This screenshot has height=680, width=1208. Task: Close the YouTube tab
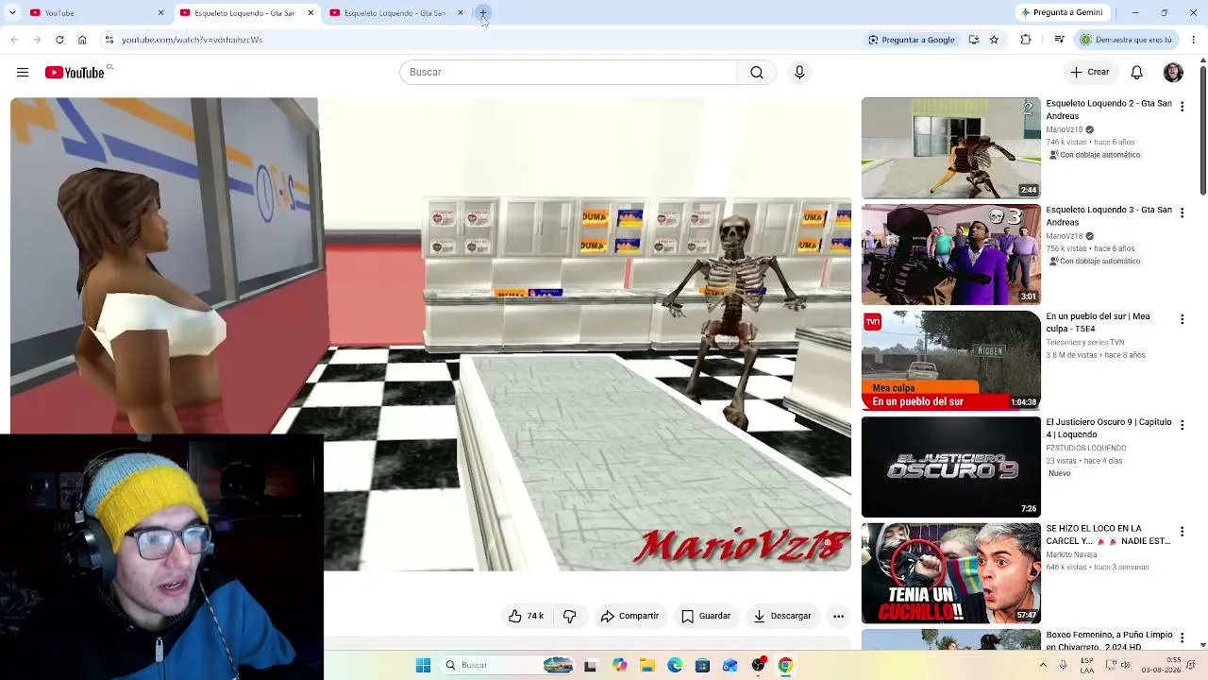160,13
